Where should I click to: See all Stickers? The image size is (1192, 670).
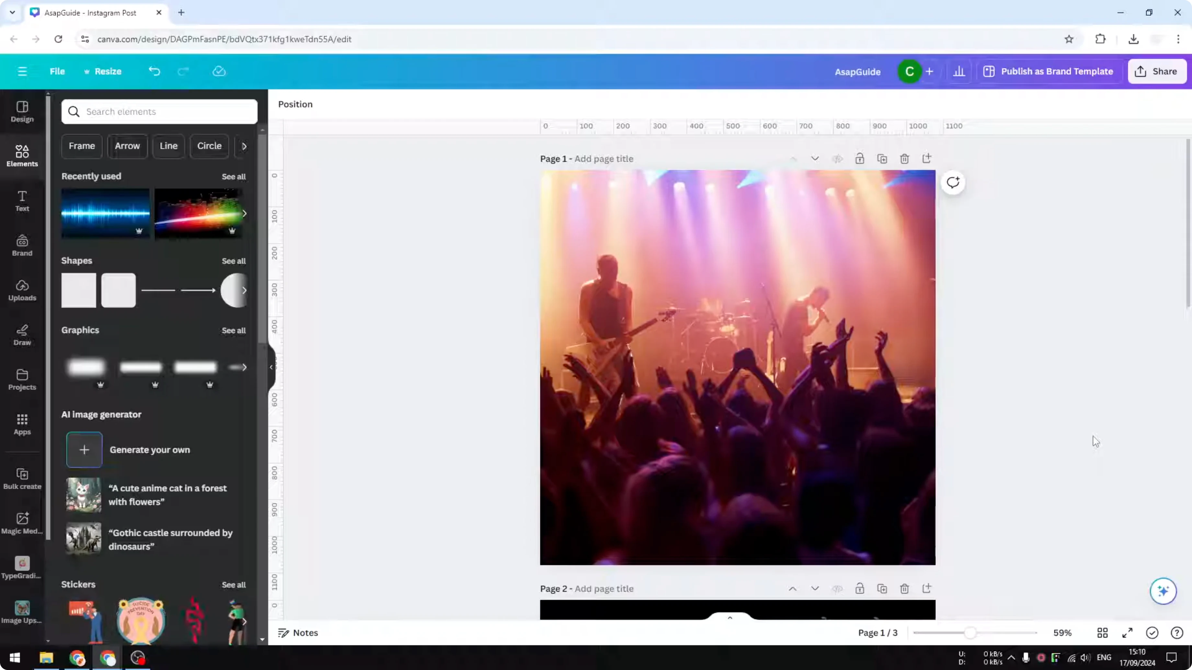[x=234, y=585]
